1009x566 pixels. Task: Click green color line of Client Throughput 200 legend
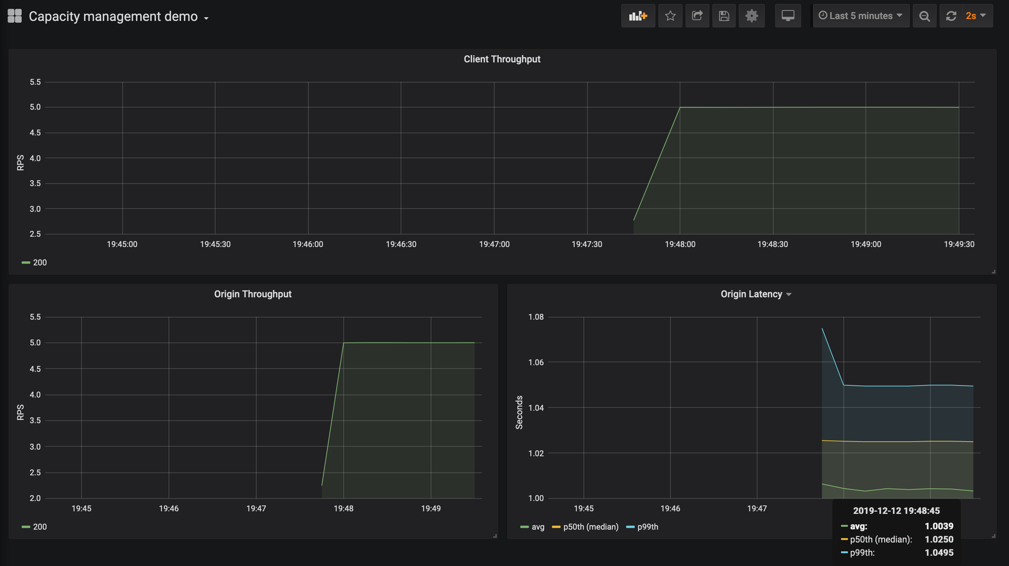click(x=26, y=262)
